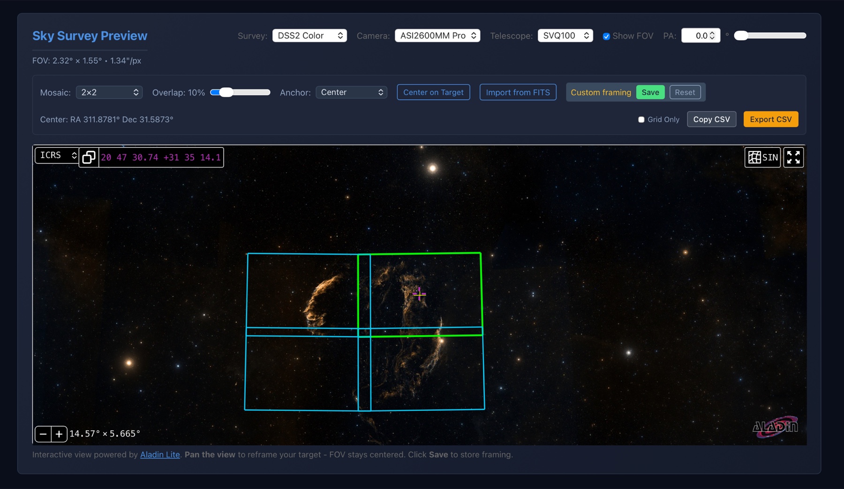Viewport: 844px width, 489px height.
Task: Click the Export CSV button
Action: coord(771,119)
